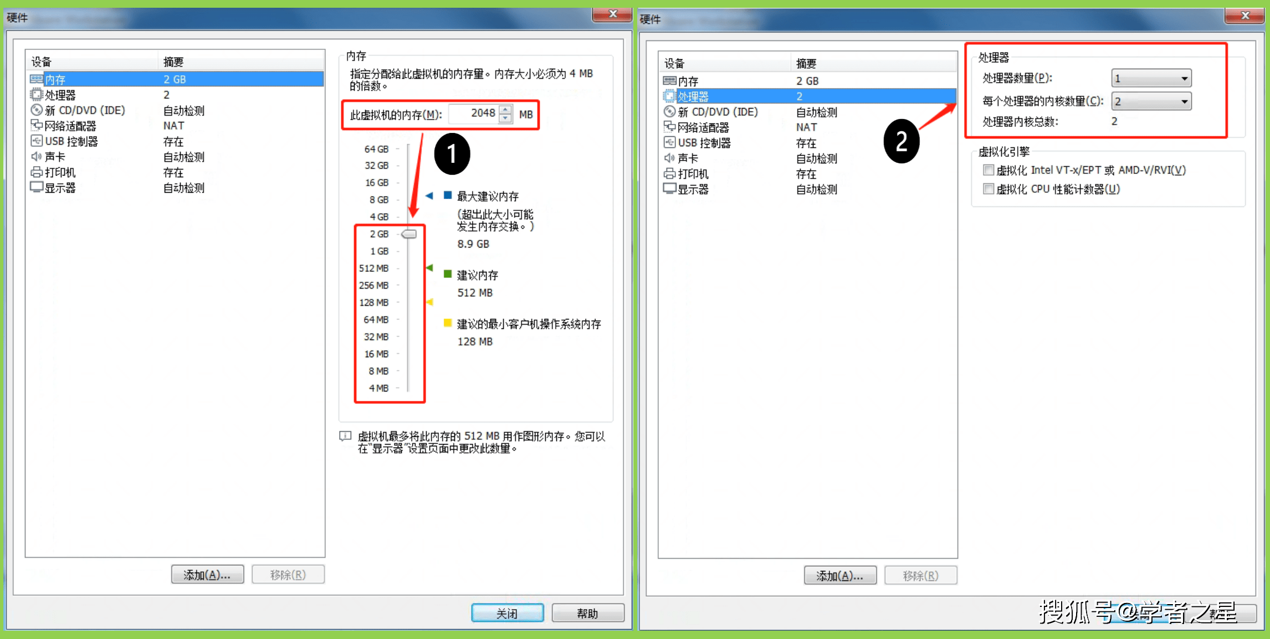Click the memory value field showing 2048
The image size is (1270, 639).
(x=474, y=114)
